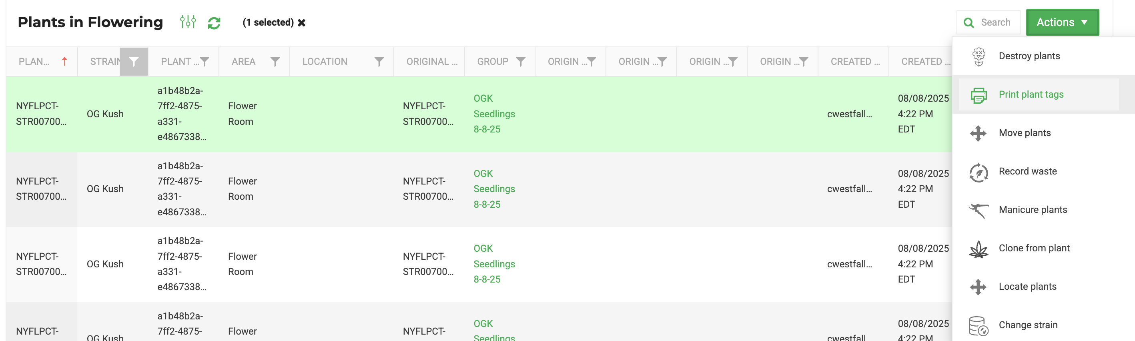Open the PLANT ... column filter icon
This screenshot has width=1135, height=341.
click(x=205, y=62)
